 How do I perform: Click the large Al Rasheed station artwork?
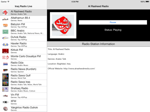click(63, 25)
